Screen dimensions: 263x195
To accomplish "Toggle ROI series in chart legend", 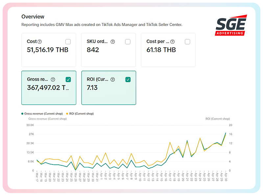I will pos(80,114).
